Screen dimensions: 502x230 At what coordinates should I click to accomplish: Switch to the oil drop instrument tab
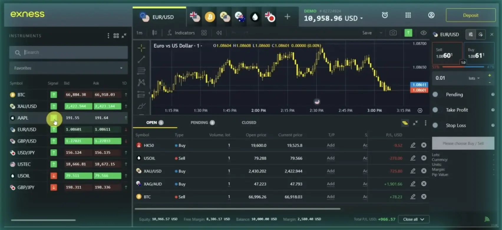255,17
